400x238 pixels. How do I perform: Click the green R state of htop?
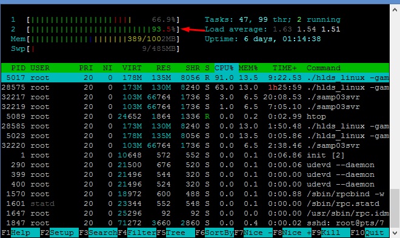click(x=207, y=116)
